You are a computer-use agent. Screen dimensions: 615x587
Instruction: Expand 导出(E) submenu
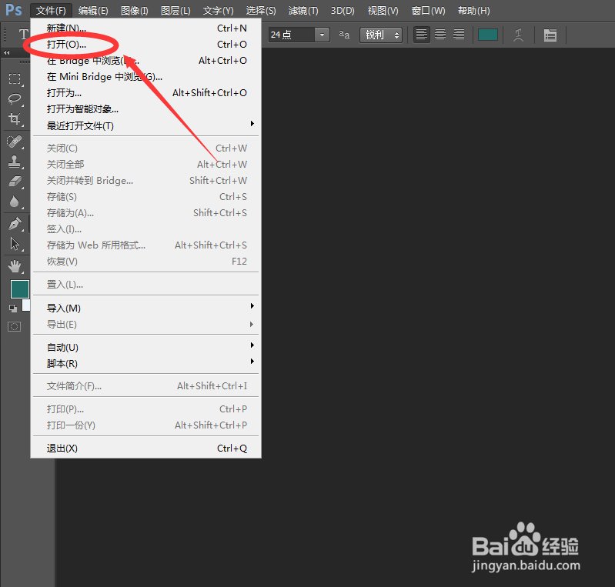pos(146,325)
